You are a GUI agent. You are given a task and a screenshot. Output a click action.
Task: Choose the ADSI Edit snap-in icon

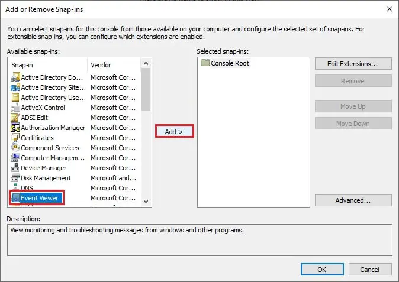(16, 118)
